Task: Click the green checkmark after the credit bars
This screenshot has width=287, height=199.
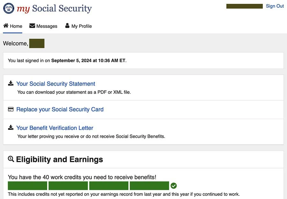Action: tap(174, 185)
